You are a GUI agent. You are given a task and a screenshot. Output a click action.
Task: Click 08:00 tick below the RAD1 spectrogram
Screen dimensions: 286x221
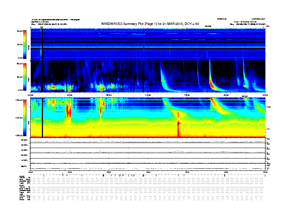[x=109, y=95]
